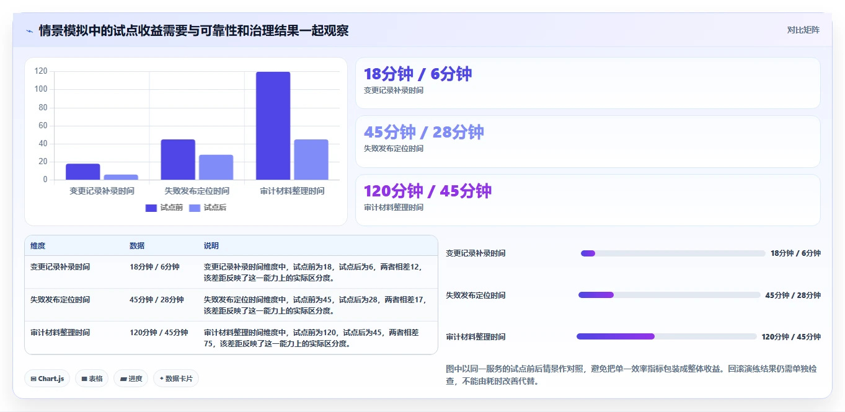The image size is (845, 412).
Task: Click the 试点后 bar for 失败发布定位时间
Action: 216,167
